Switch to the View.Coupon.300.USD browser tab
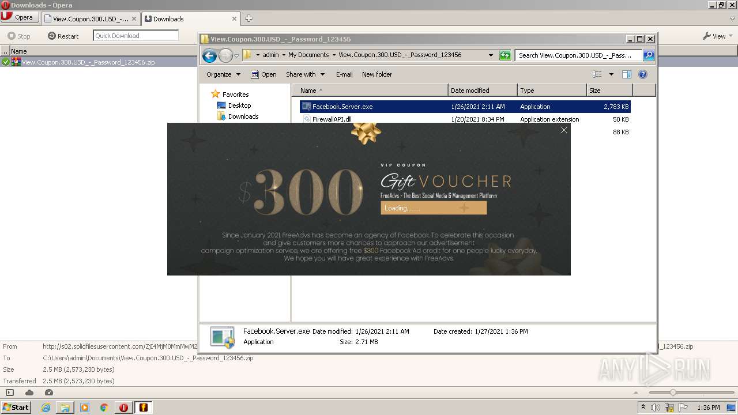 pyautogui.click(x=91, y=18)
